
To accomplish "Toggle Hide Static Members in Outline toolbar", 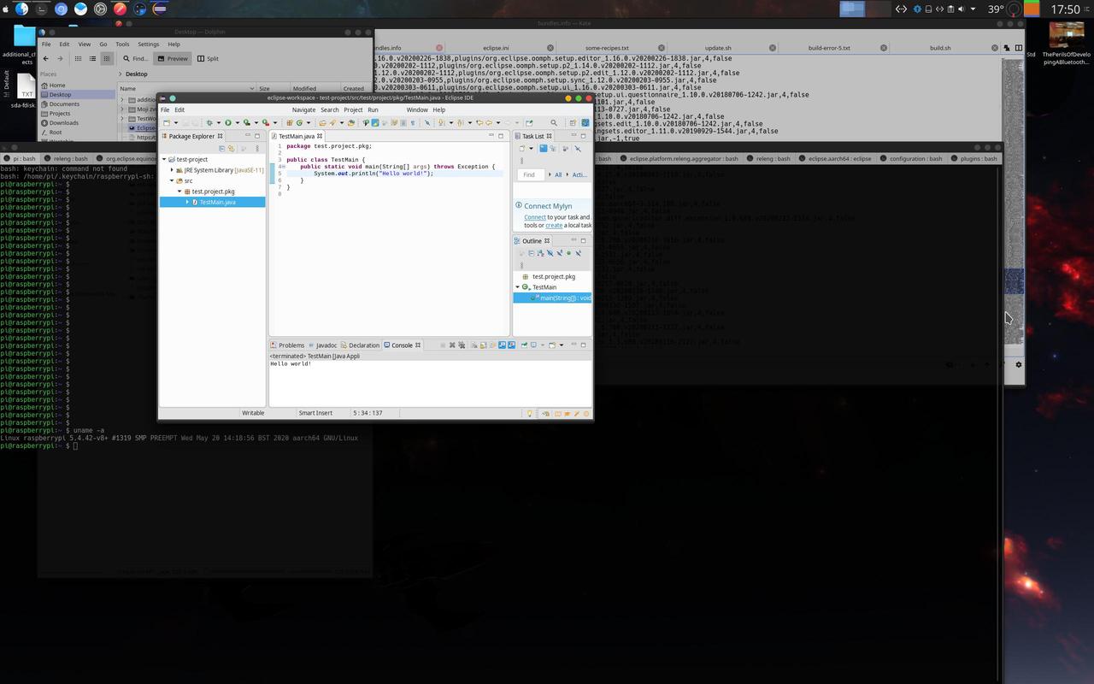I will coord(559,253).
